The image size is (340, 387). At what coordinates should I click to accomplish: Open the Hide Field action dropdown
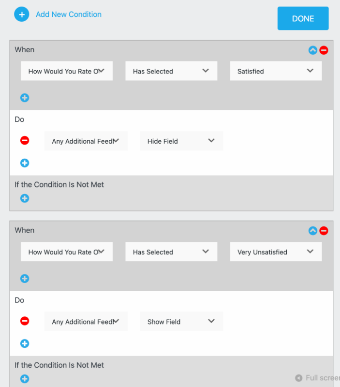point(181,140)
